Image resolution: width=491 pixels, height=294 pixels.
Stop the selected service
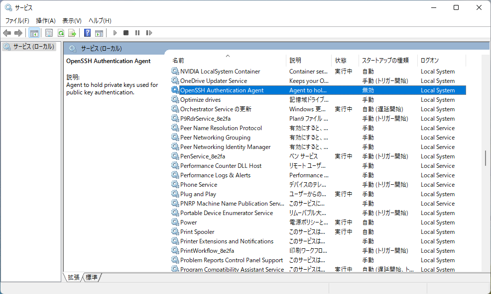[x=125, y=33]
